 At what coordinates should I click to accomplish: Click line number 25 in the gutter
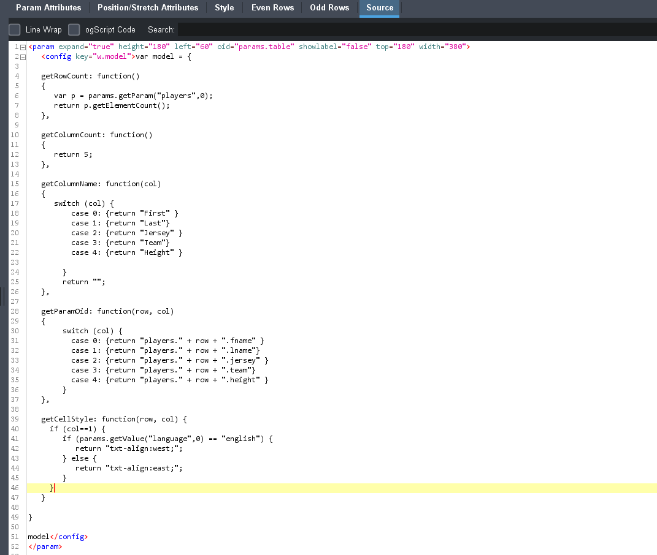pyautogui.click(x=15, y=282)
